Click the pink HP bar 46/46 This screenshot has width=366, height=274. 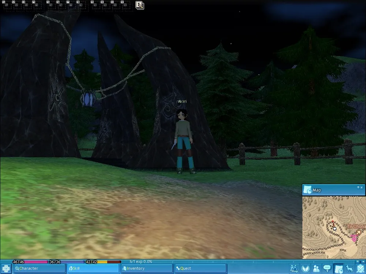click(30, 262)
